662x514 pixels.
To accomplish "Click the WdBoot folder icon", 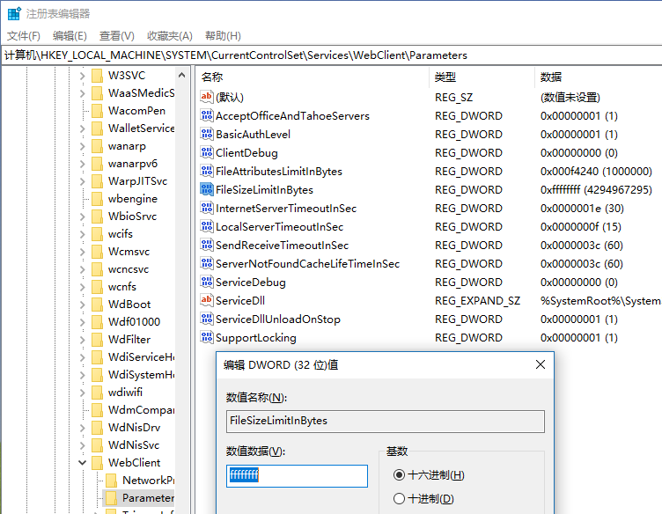I will coord(97,305).
